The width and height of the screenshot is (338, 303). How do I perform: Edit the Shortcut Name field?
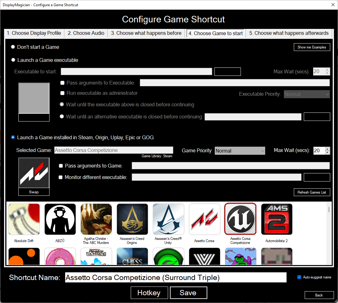pyautogui.click(x=176, y=278)
